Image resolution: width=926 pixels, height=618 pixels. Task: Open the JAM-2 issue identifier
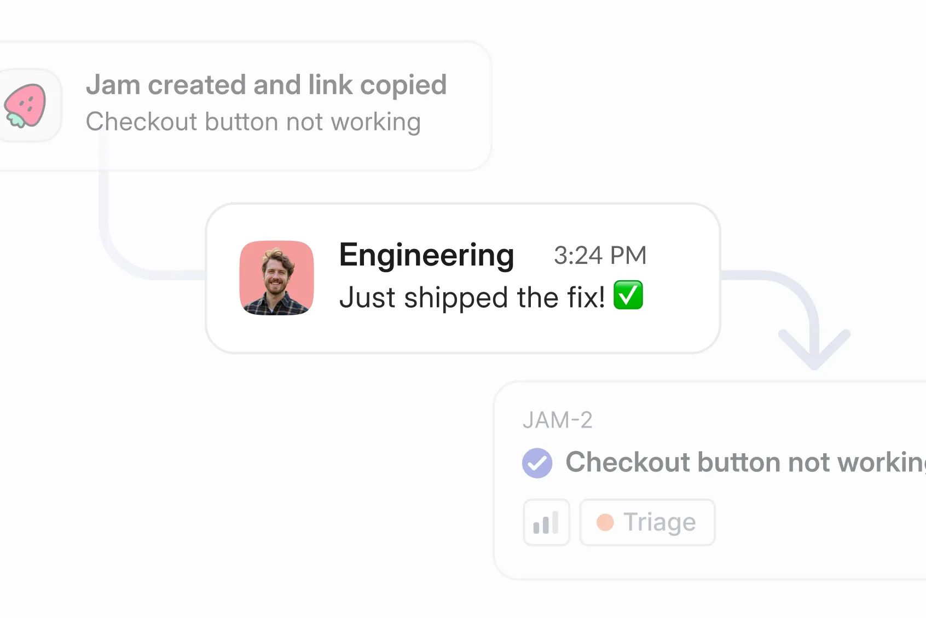click(x=557, y=420)
